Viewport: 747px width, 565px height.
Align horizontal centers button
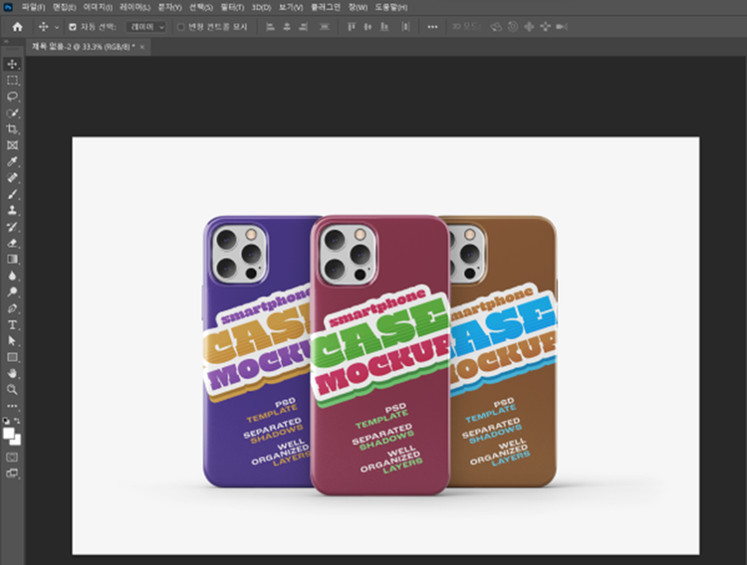tap(287, 27)
